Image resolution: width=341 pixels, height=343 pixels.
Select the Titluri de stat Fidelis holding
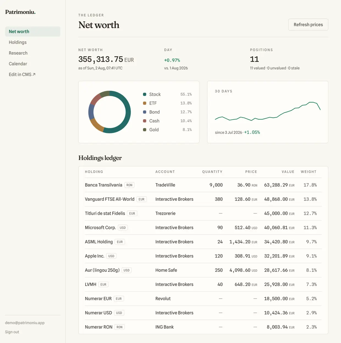pyautogui.click(x=105, y=213)
